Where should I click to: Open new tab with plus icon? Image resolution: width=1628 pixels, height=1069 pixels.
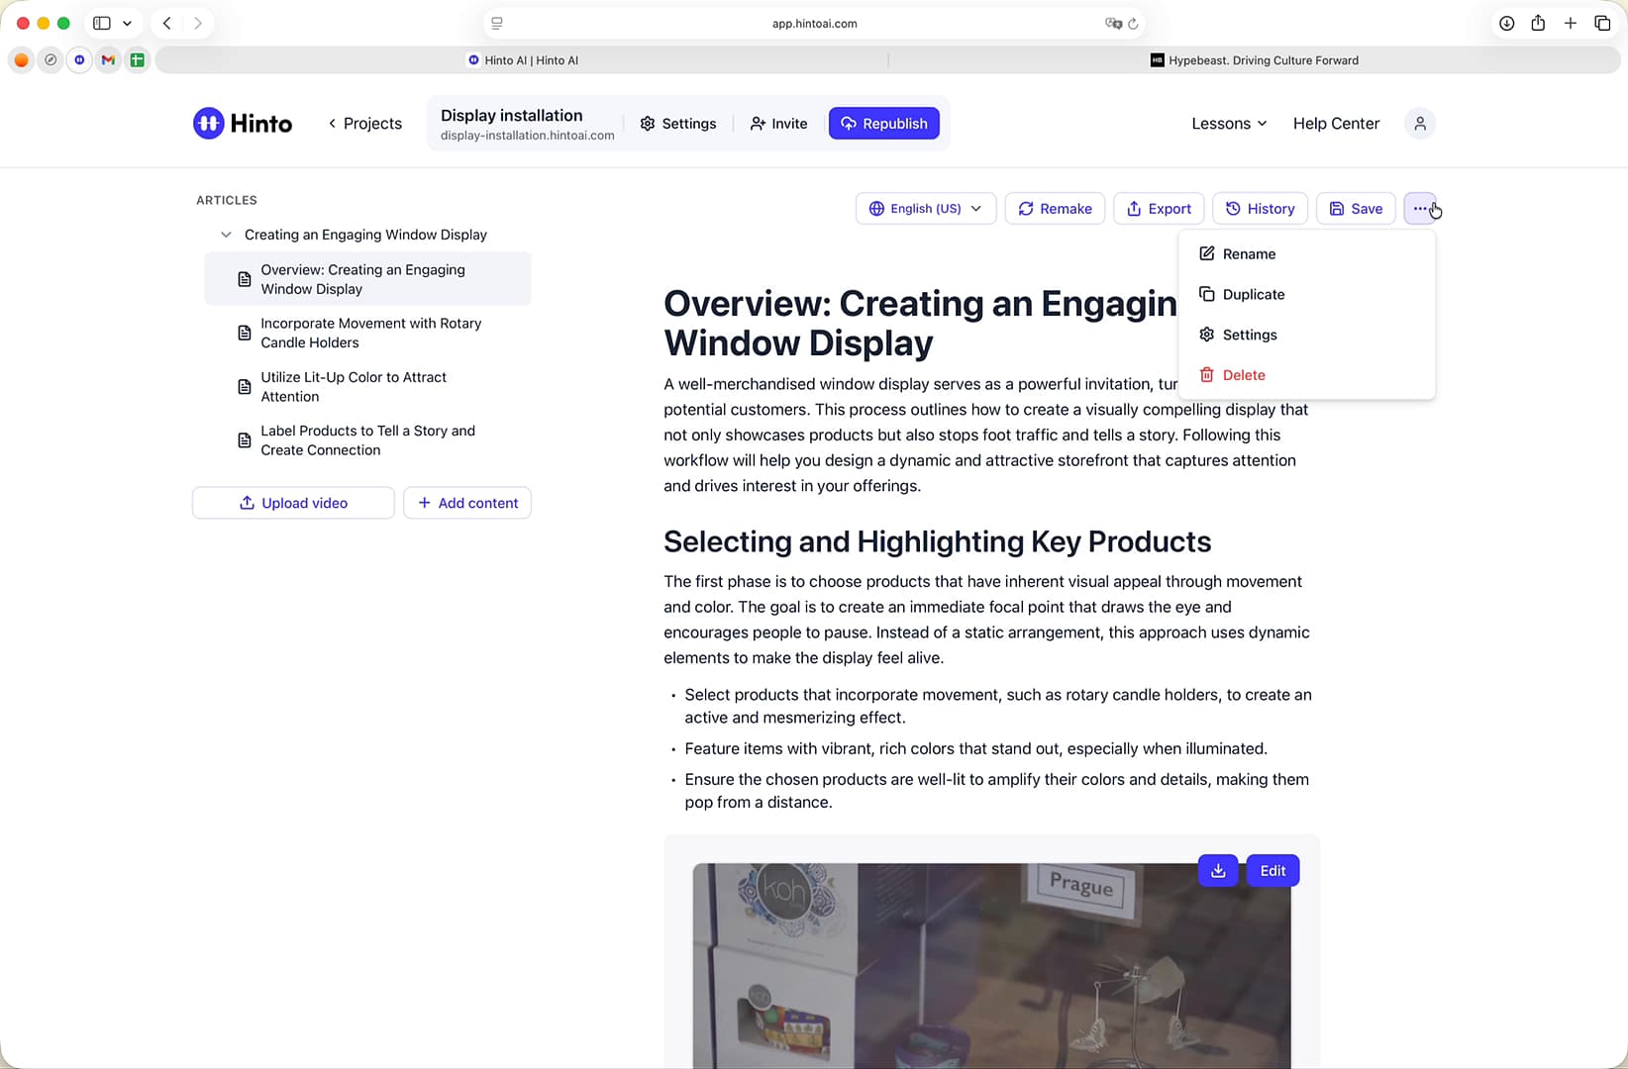click(x=1571, y=23)
